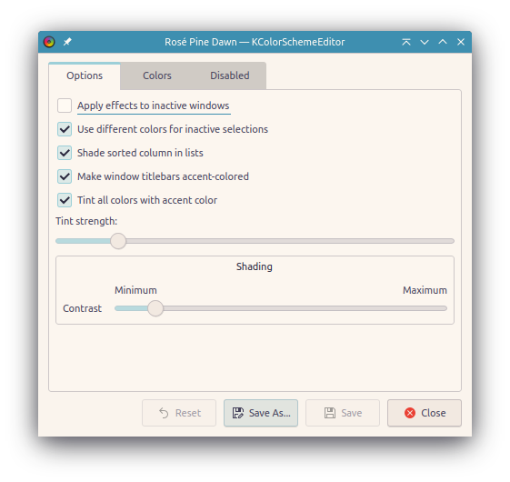Click the Tint strength slider handle
Viewport: 510px width, 482px height.
[118, 241]
